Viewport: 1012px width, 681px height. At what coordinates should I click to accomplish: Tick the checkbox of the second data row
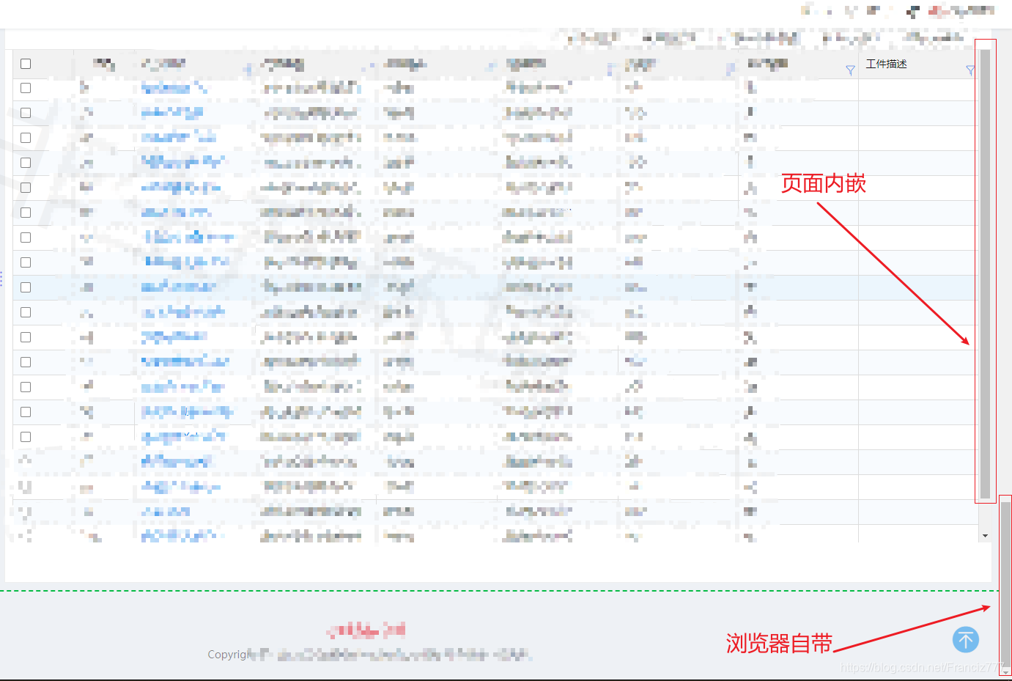26,113
